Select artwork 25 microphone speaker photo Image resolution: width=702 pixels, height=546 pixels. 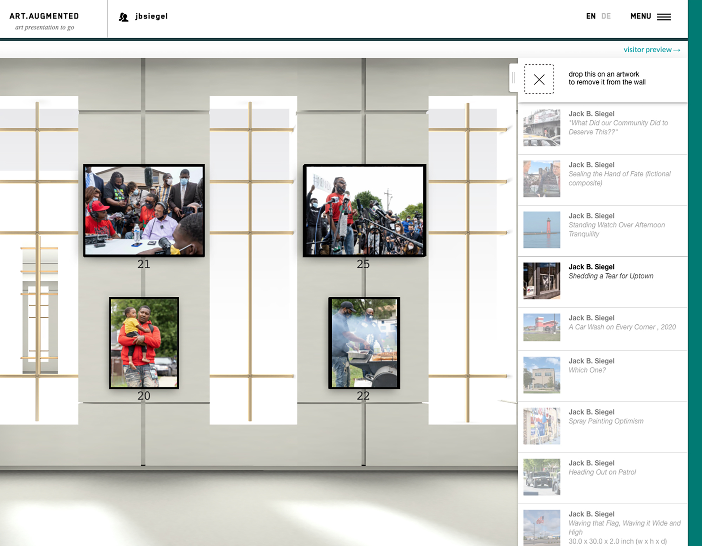point(364,210)
